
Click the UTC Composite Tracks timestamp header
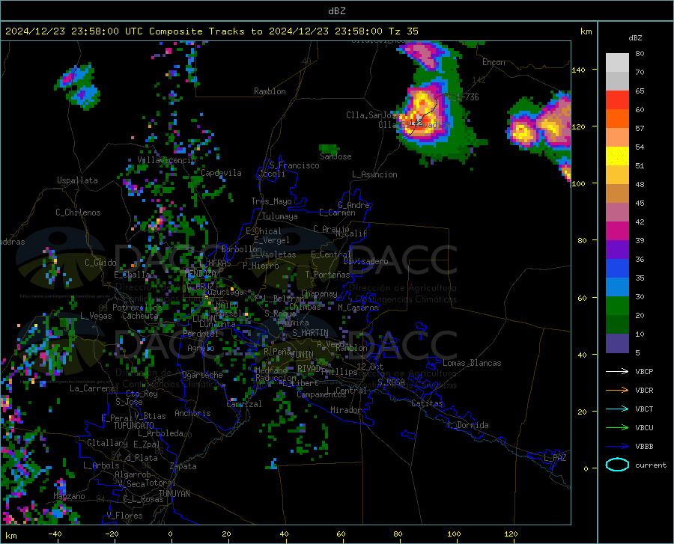[211, 31]
